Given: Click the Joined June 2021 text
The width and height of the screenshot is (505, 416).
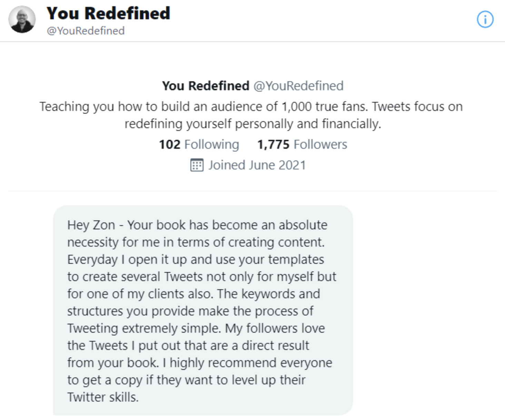Looking at the screenshot, I should tap(257, 165).
